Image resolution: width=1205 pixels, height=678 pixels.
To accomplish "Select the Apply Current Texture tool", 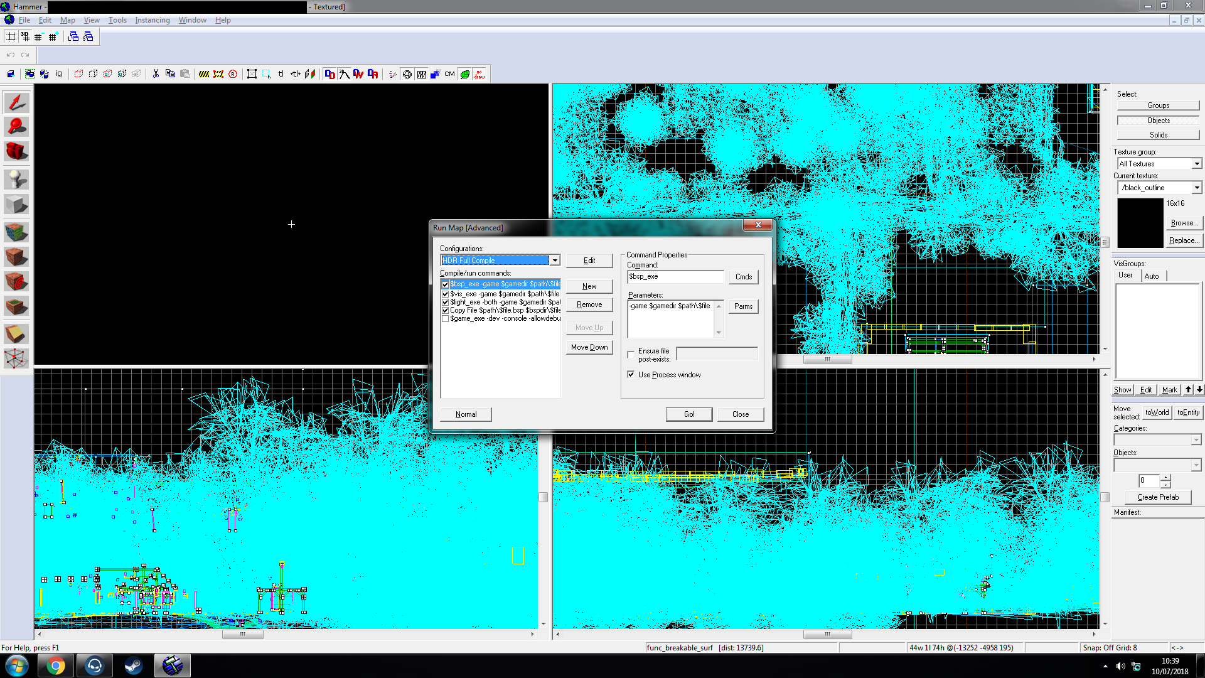I will pyautogui.click(x=16, y=257).
